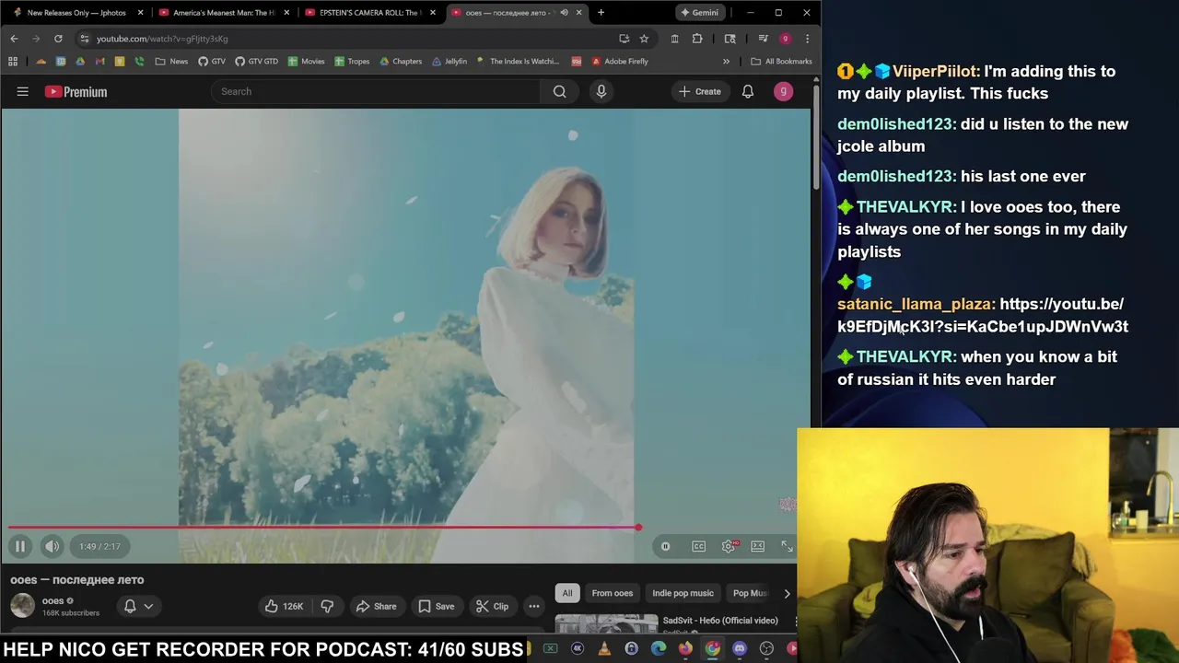1179x663 pixels.
Task: Clip the video
Action: pos(492,606)
